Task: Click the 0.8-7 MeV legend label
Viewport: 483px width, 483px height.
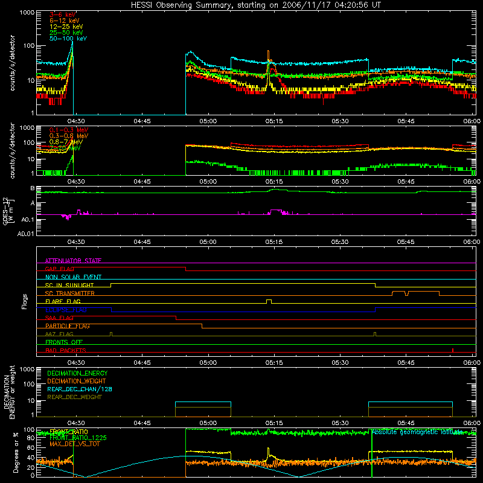Action: point(66,142)
